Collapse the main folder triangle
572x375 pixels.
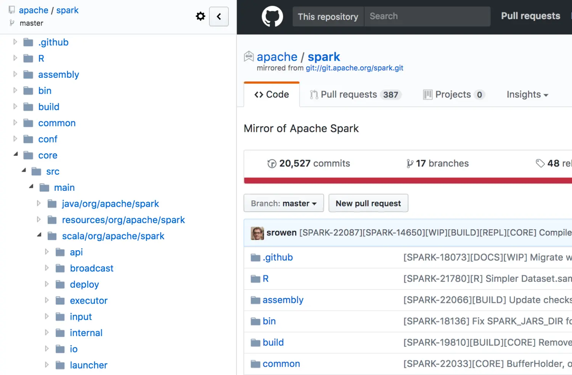click(x=31, y=186)
